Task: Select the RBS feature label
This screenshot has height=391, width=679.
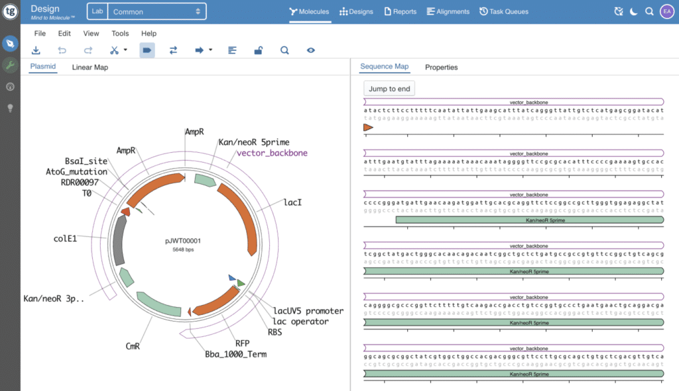Action: click(275, 332)
